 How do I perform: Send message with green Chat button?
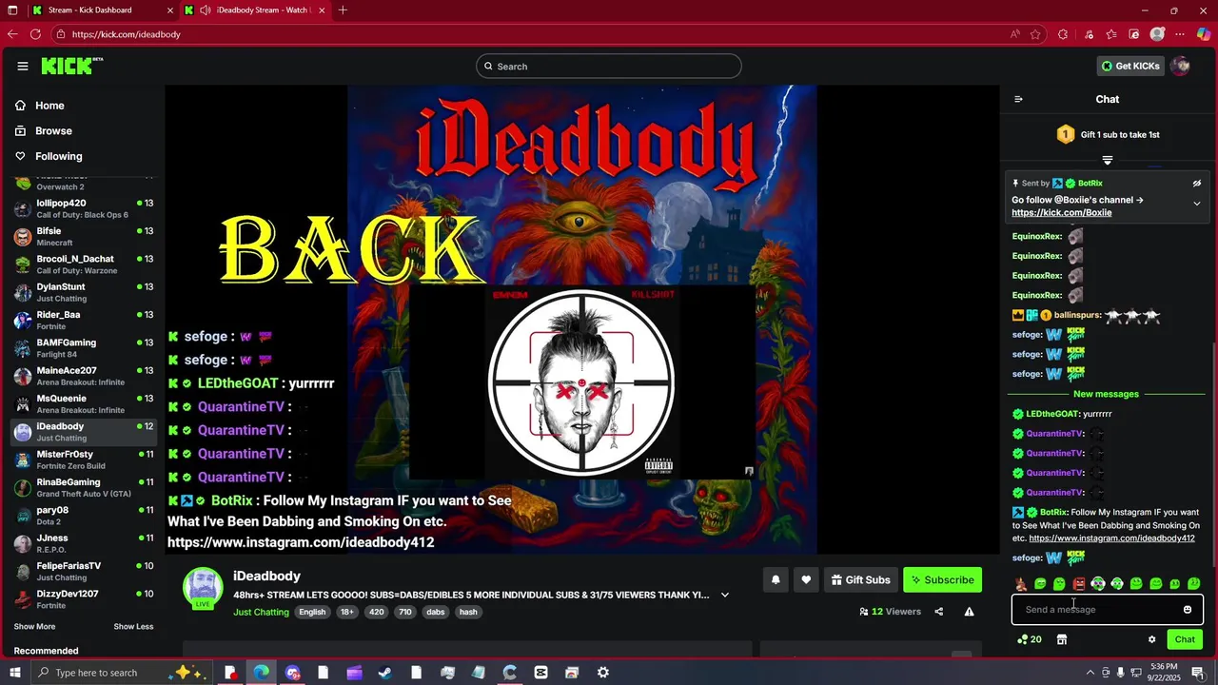click(x=1185, y=639)
